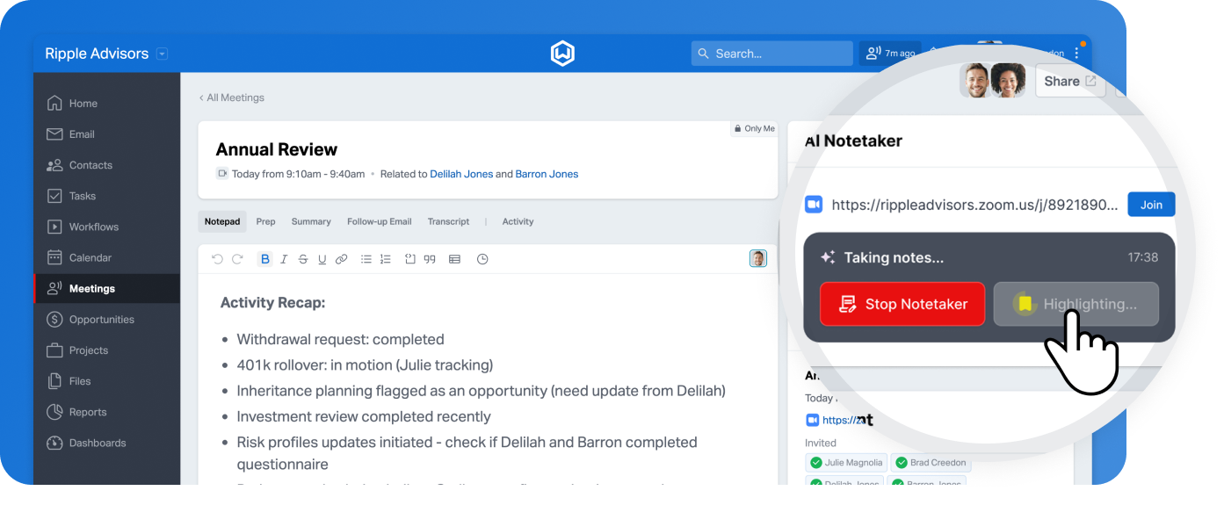Toggle strikethrough formatting
This screenshot has height=505, width=1224.
pos(303,259)
